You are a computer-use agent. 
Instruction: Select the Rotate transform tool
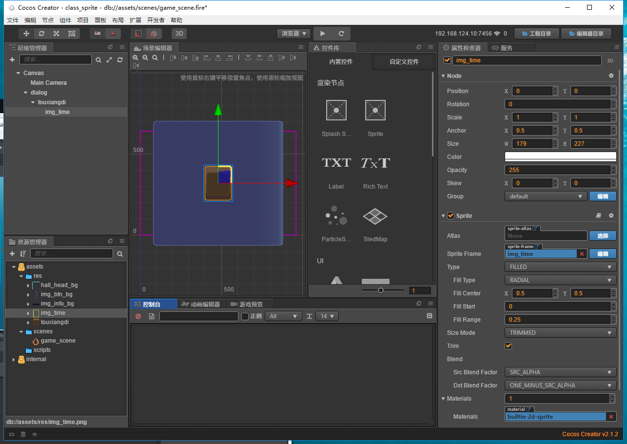click(x=41, y=33)
